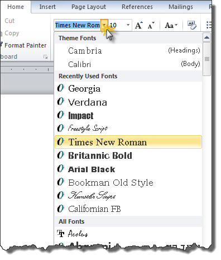Choose the Freestyle Script font
This screenshot has height=260, width=221.
[128, 129]
